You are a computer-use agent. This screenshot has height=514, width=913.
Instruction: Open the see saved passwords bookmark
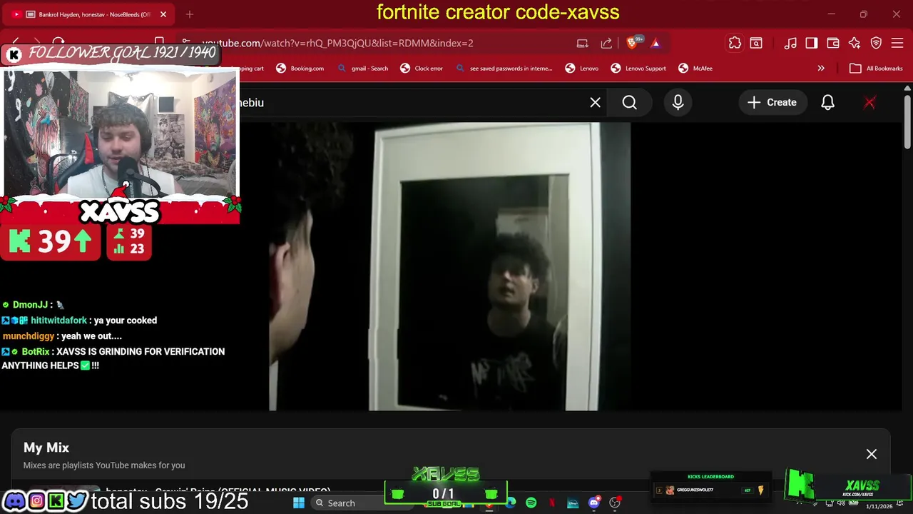tap(504, 69)
